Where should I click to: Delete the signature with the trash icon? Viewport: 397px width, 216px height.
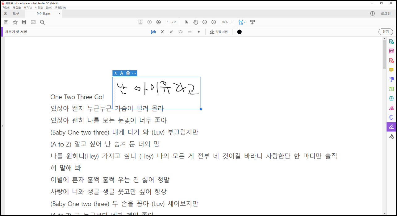(x=128, y=73)
